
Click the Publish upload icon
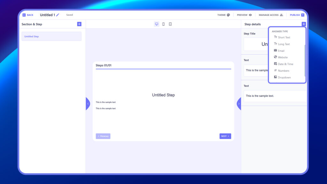point(303,15)
